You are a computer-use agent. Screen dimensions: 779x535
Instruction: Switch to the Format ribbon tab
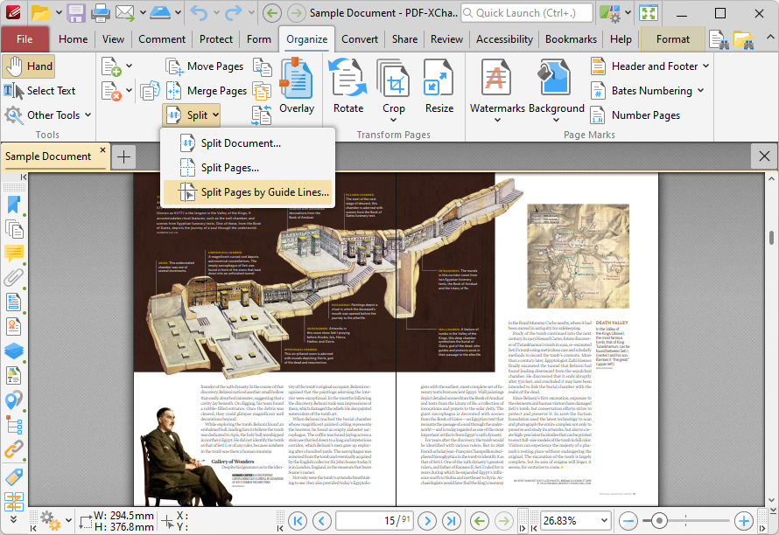(x=673, y=39)
